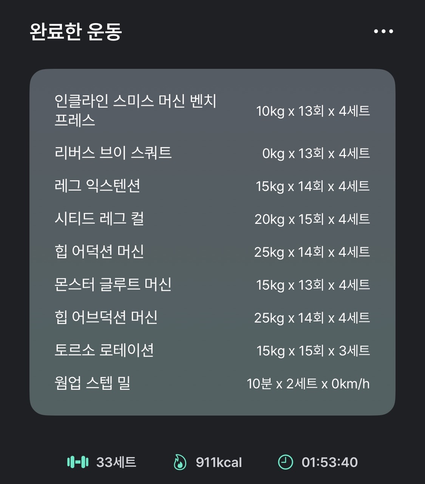This screenshot has height=484, width=425.
Task: Select 리버스 브이 스쿼트 exercise row
Action: 212,153
